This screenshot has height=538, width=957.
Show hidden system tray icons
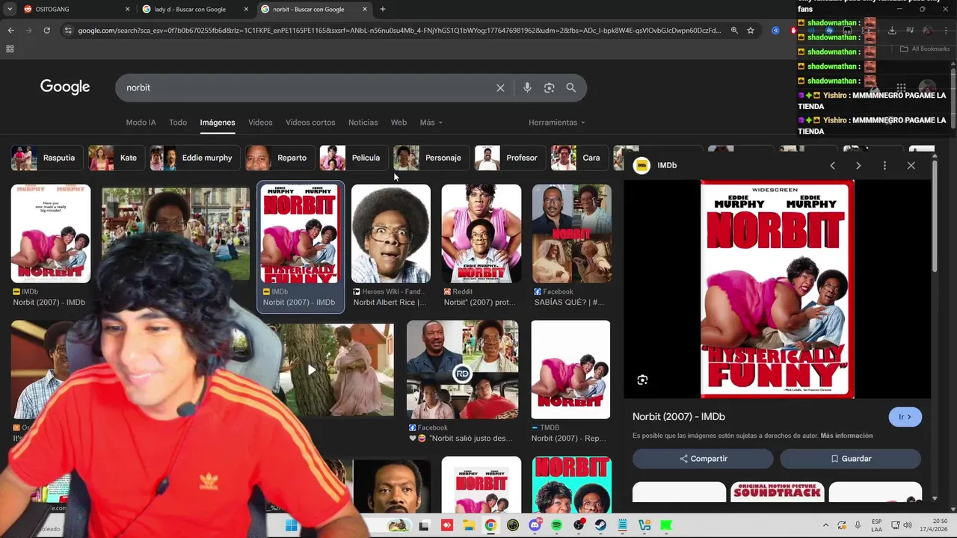[825, 525]
